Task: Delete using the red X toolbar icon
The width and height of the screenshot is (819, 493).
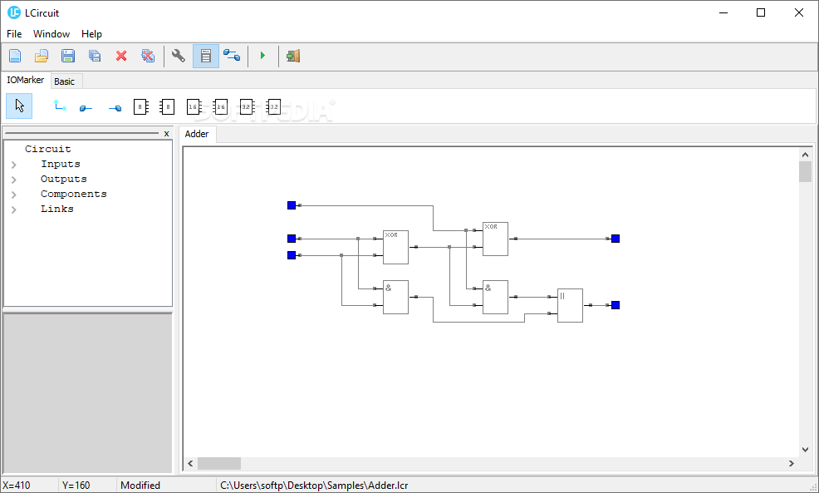Action: [x=121, y=55]
